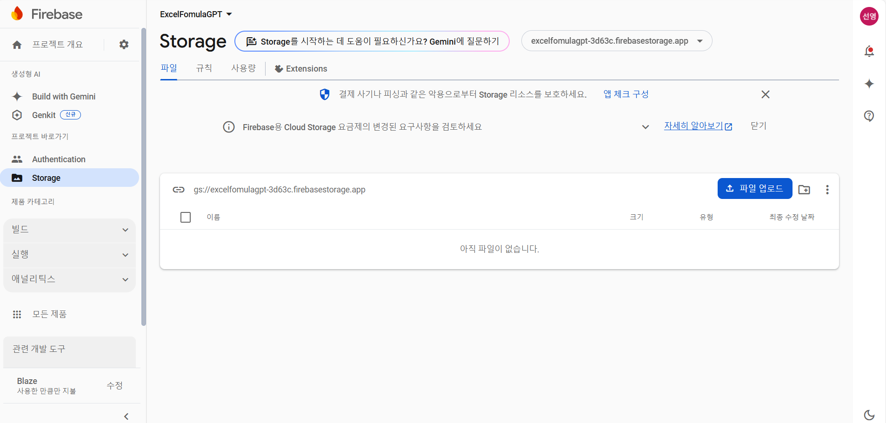Open Genkit menu item
This screenshot has height=423, width=886.
click(44, 115)
